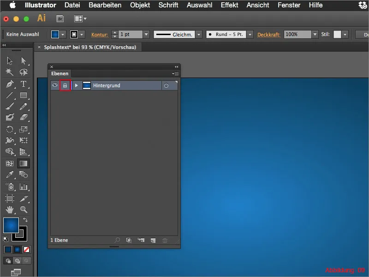The image size is (369, 277).
Task: Open the arrange documents dropdown
Action: point(80,18)
